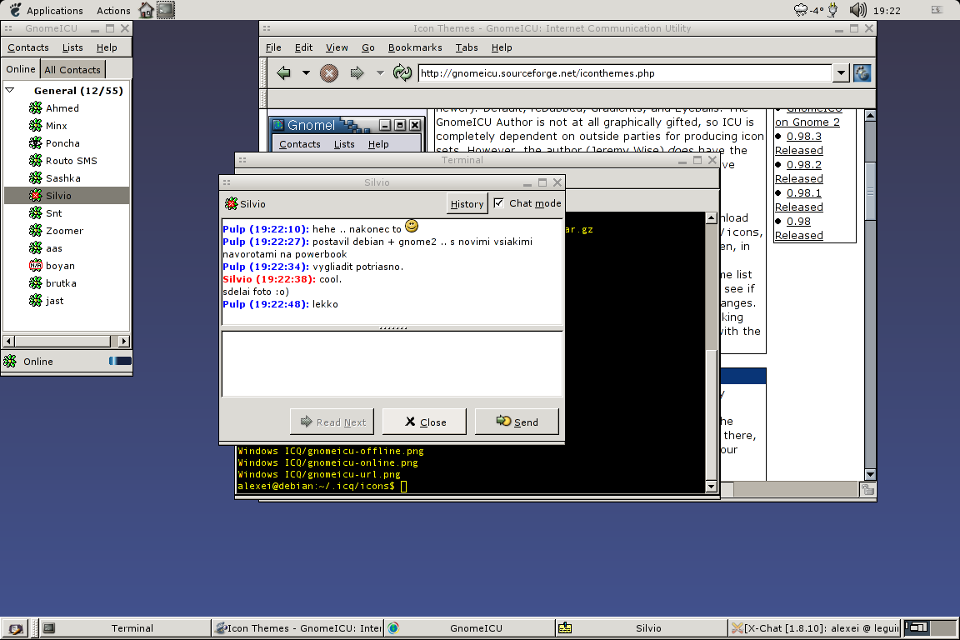
Task: Click the weather applet icon showing -4°
Action: [x=802, y=10]
